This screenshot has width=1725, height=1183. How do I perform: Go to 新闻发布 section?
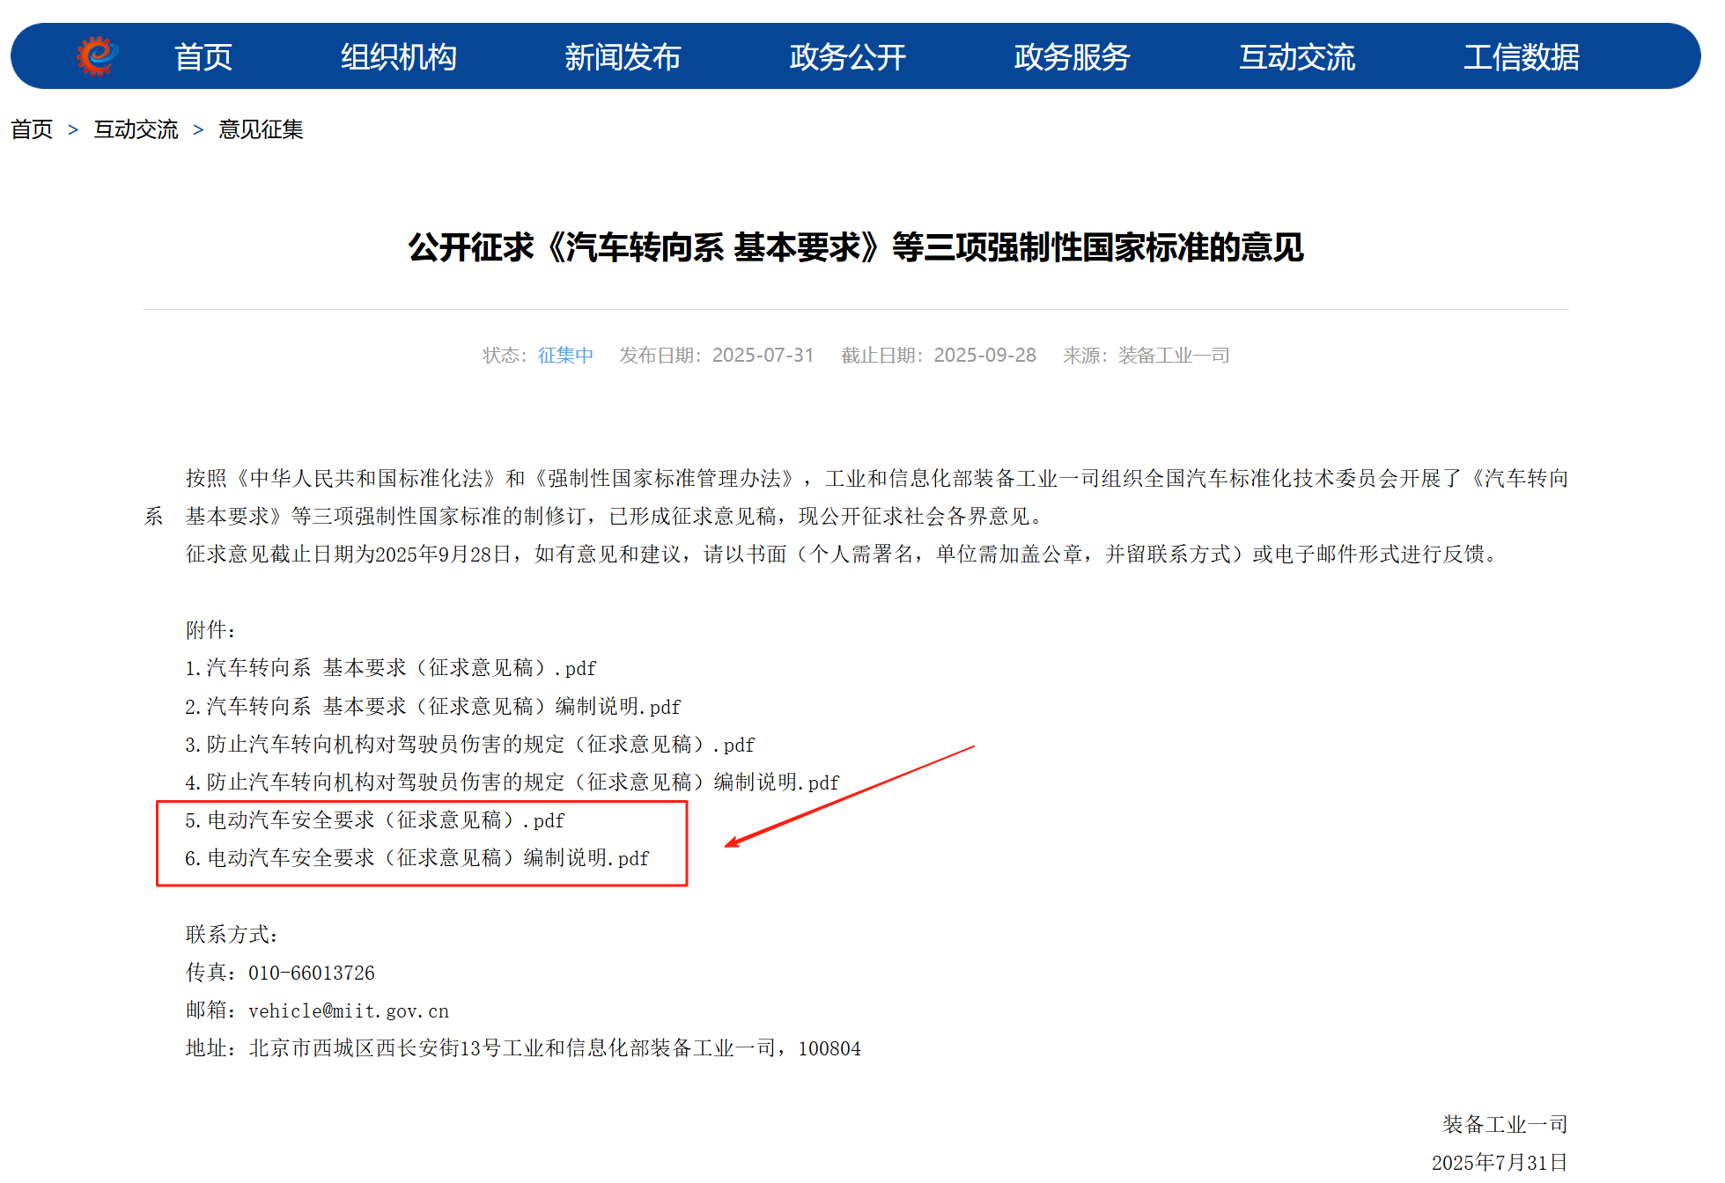(623, 57)
